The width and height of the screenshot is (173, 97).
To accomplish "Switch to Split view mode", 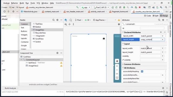I will tap(155, 16).
